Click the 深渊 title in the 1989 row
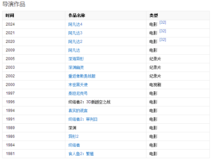 pos(72,128)
